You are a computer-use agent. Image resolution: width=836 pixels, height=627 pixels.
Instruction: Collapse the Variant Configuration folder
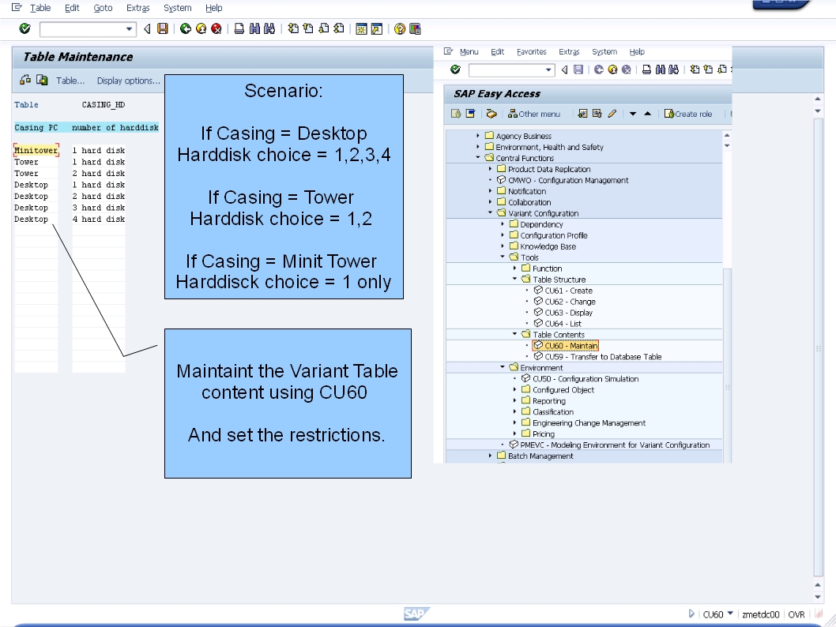[x=490, y=212]
